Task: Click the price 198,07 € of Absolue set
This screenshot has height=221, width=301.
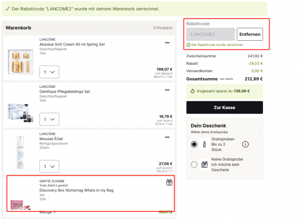Action: pyautogui.click(x=164, y=69)
